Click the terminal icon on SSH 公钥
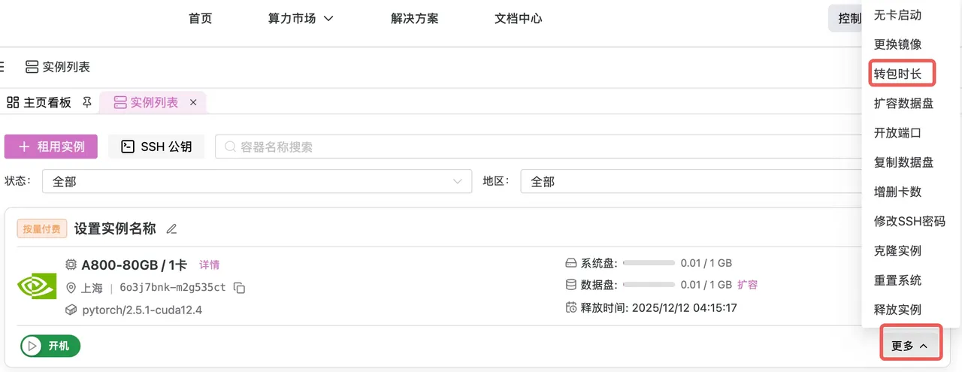Screen dimensions: 962x372 [128, 147]
